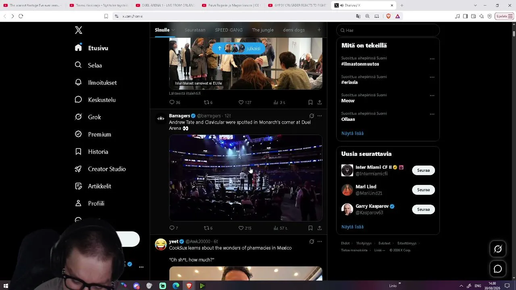Open the account menu three dots
Image resolution: width=516 pixels, height=290 pixels.
(x=141, y=267)
